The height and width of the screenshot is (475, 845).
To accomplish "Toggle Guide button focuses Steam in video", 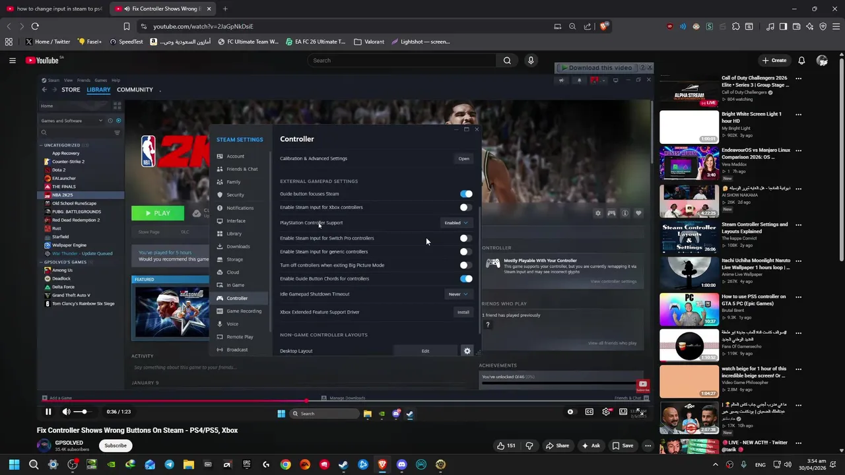I will (x=466, y=194).
